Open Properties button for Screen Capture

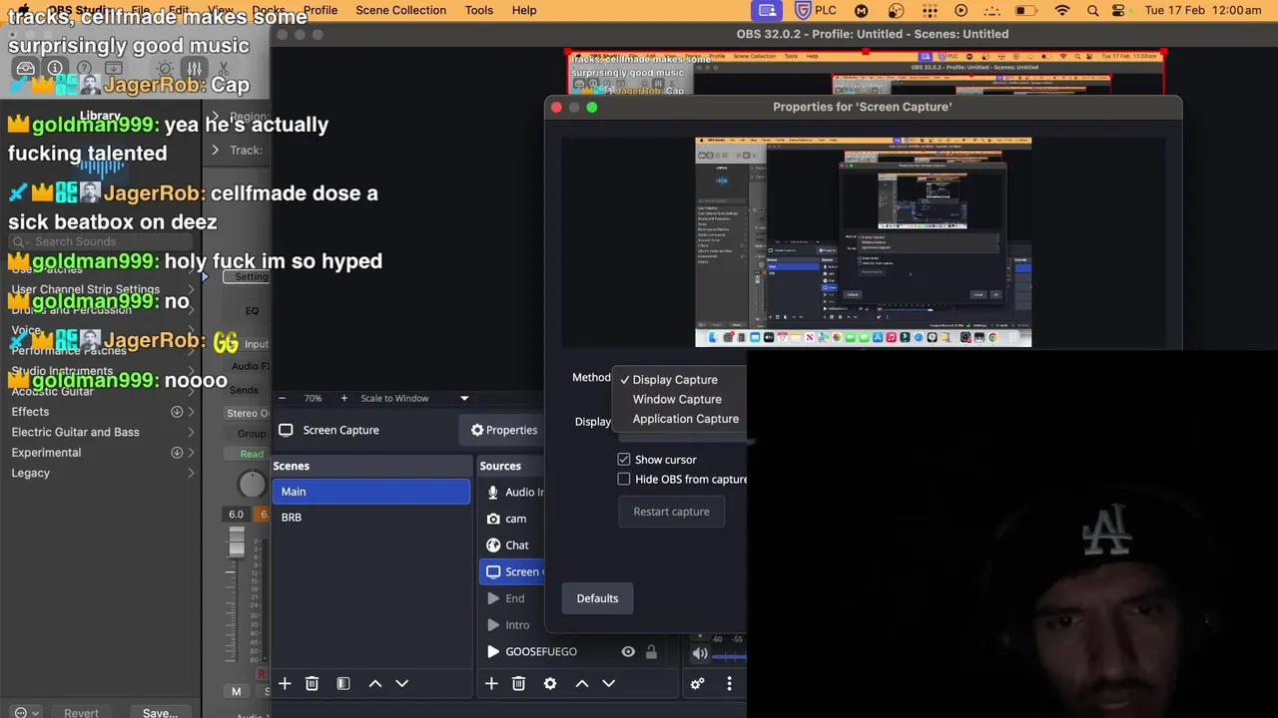point(504,430)
